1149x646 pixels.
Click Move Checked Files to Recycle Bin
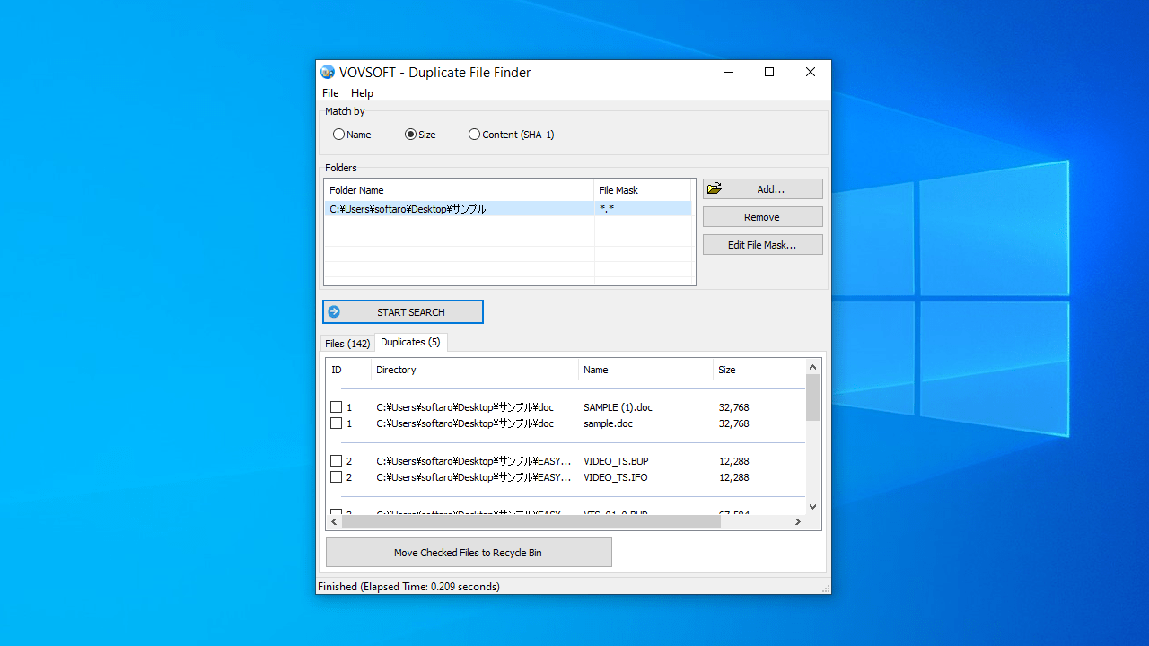pos(469,553)
